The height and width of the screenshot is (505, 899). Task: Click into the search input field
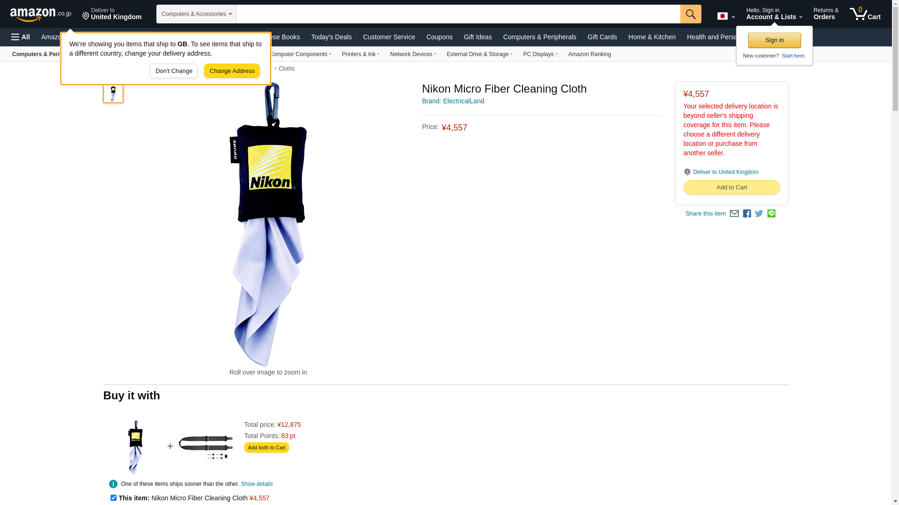point(458,14)
